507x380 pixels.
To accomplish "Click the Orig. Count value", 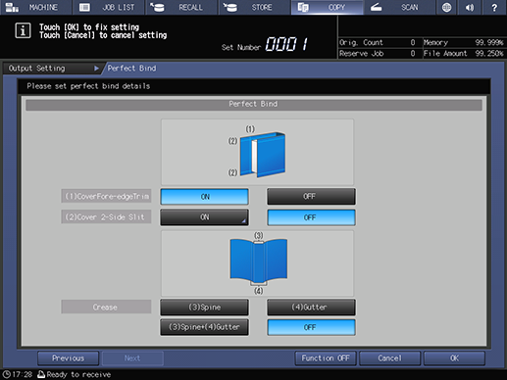I will tap(413, 42).
